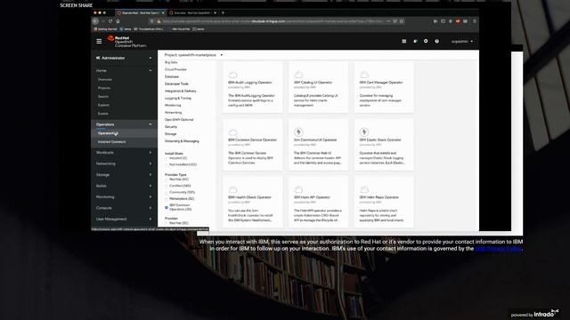Toggle the Red Hat checkbox under Provider
Viewport: 570px width, 320px height.
point(167,223)
